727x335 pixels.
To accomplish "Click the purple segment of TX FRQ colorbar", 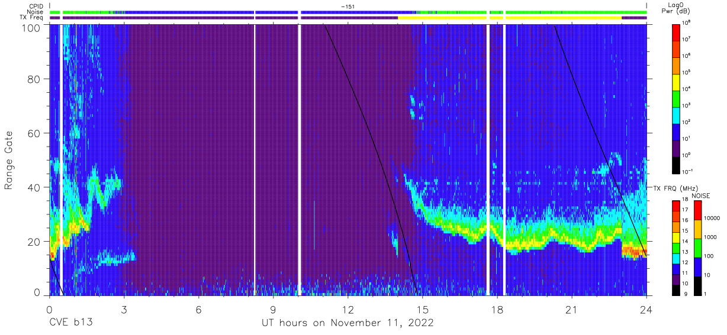I will [676, 278].
